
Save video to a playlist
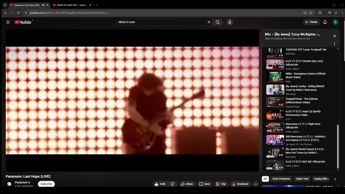(204, 184)
